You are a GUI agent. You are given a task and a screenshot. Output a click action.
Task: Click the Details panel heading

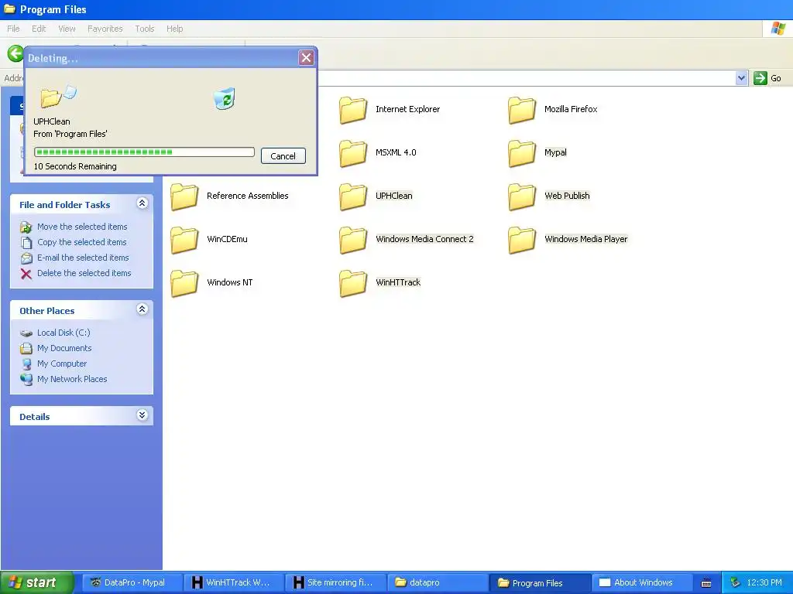click(34, 417)
